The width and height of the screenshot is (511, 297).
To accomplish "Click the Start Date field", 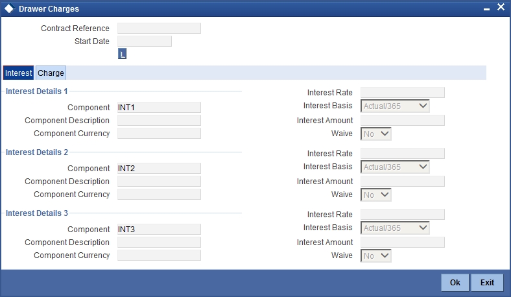I will point(145,42).
